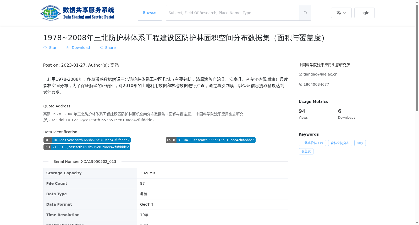Open the language translation dropdown
The image size is (419, 225).
tap(341, 13)
